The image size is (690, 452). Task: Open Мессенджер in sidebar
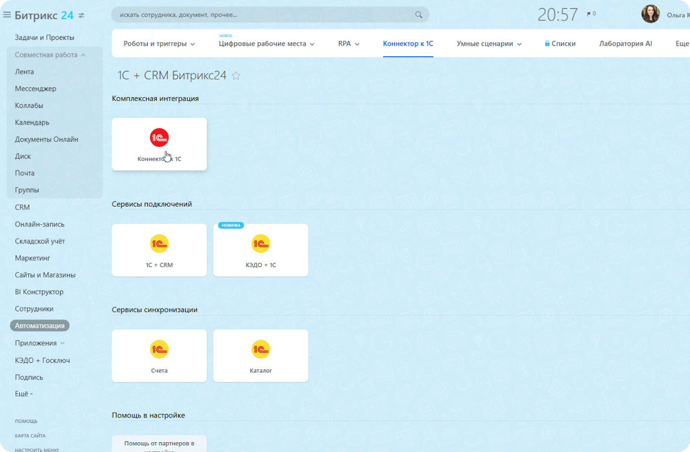(36, 89)
